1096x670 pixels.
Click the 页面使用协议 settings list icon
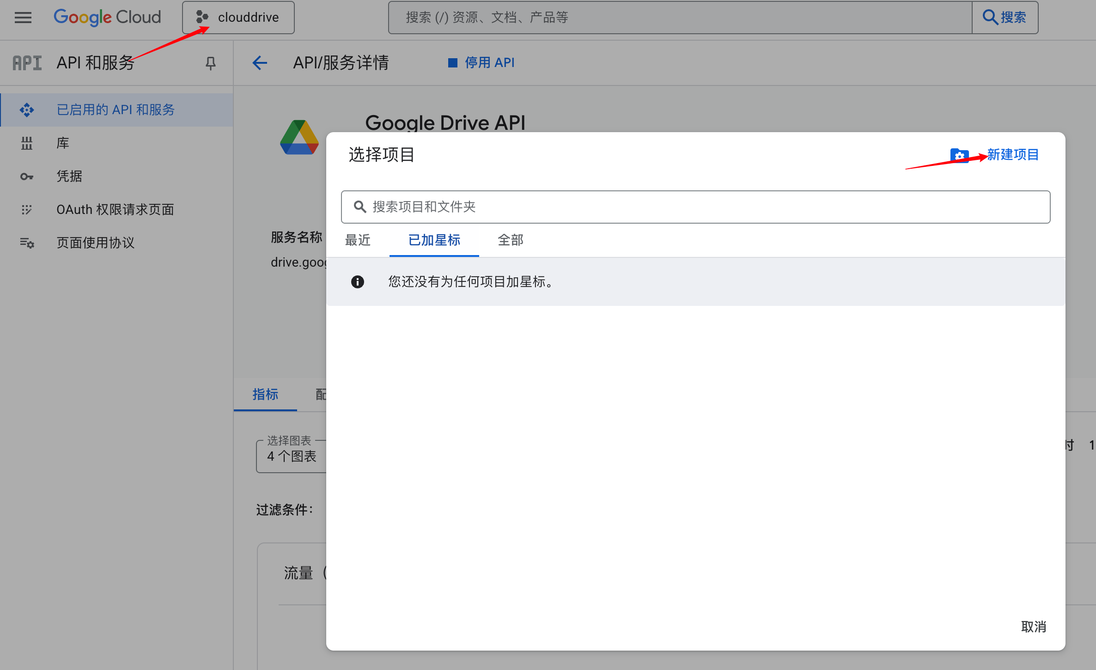[27, 243]
